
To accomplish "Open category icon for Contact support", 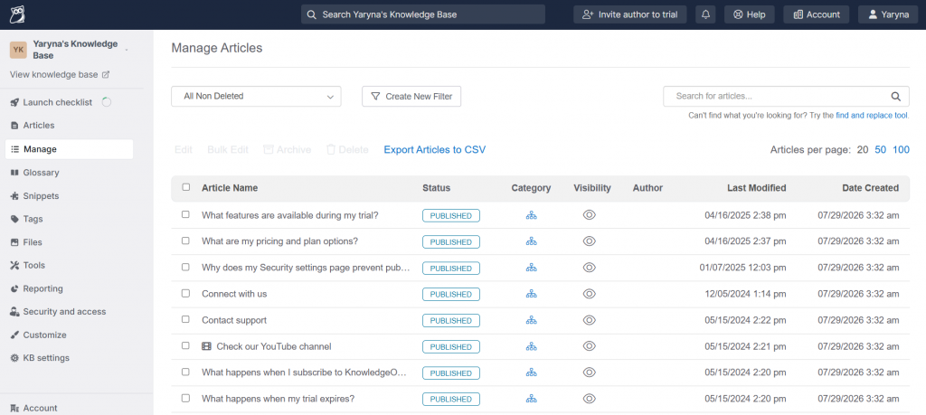I will 532,320.
